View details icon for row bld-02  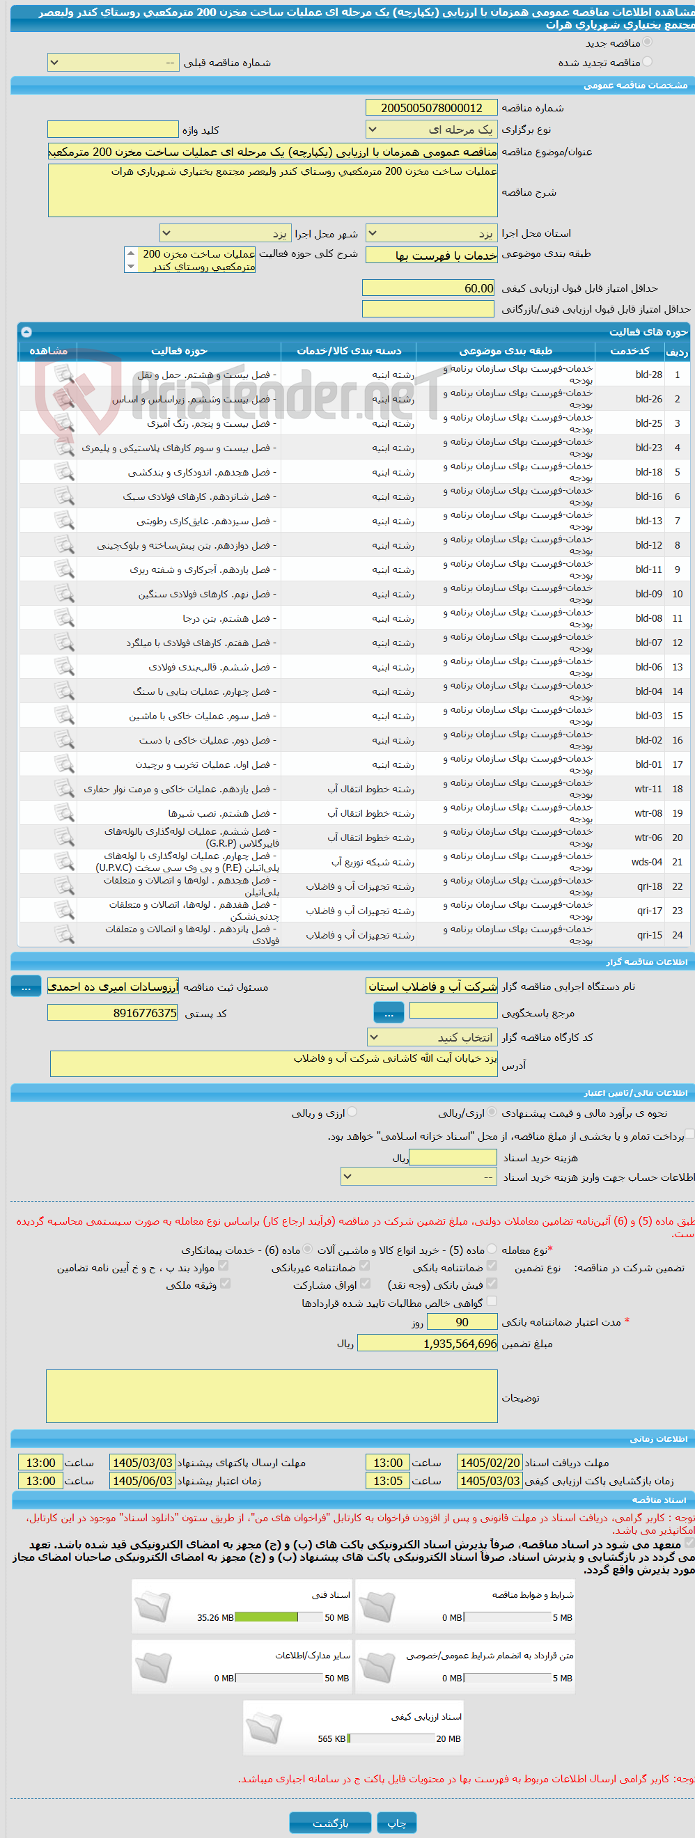coord(64,740)
